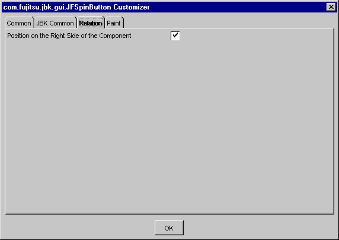Dismiss dialog using the X icon
This screenshot has width=339, height=240.
331,7
